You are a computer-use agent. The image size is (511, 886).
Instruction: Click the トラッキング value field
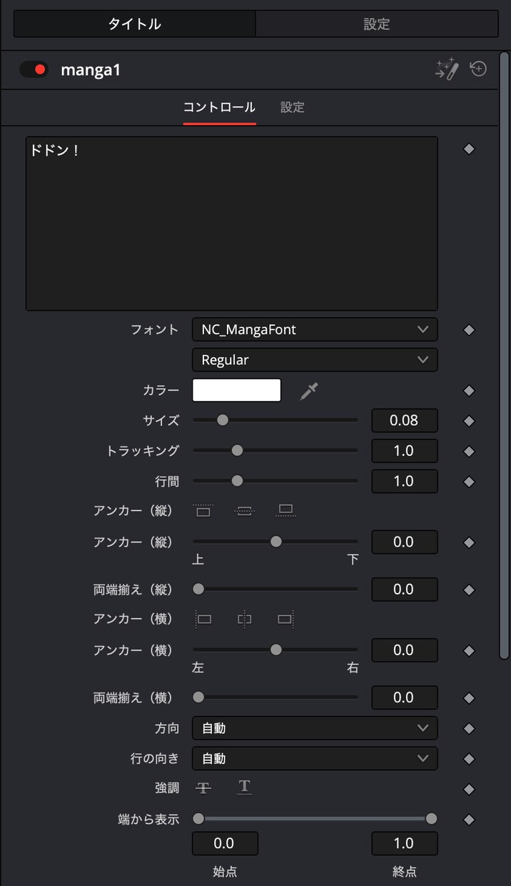pyautogui.click(x=405, y=450)
